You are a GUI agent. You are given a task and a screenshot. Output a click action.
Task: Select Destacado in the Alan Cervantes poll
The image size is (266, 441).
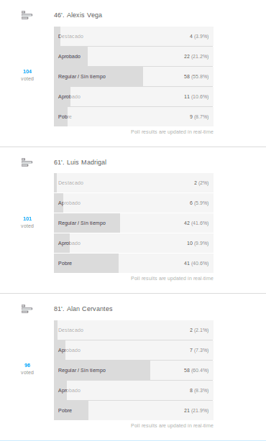coord(134,330)
